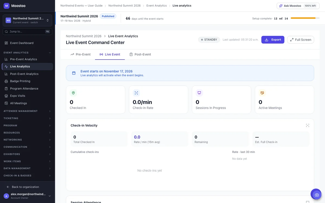Expand the Communication section
325x203 pixels.
tap(27, 147)
